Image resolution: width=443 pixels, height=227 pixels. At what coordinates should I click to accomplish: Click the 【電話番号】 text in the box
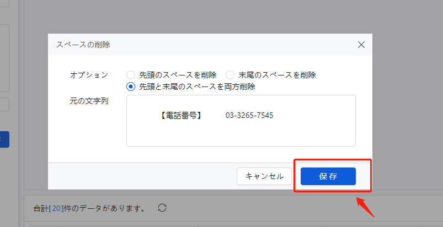[181, 115]
